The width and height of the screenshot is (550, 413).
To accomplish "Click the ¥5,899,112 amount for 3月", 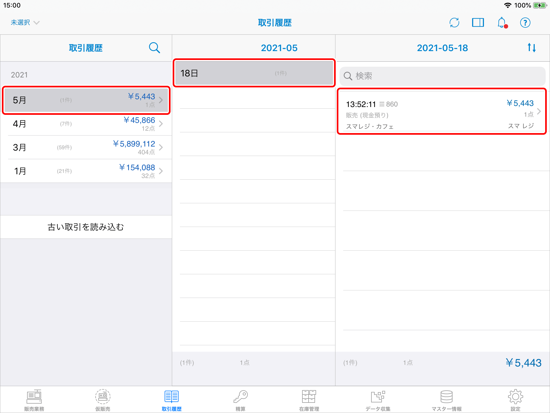I will 134,144.
